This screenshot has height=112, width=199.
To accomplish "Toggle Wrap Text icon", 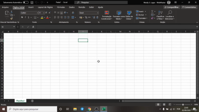I will point(73,13).
